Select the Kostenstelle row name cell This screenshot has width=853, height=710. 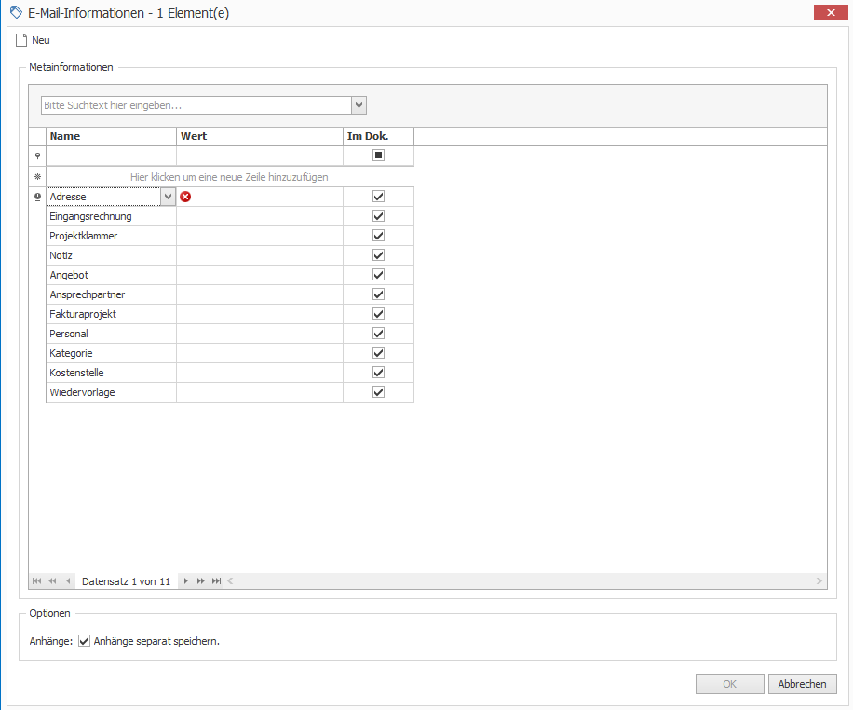click(111, 373)
